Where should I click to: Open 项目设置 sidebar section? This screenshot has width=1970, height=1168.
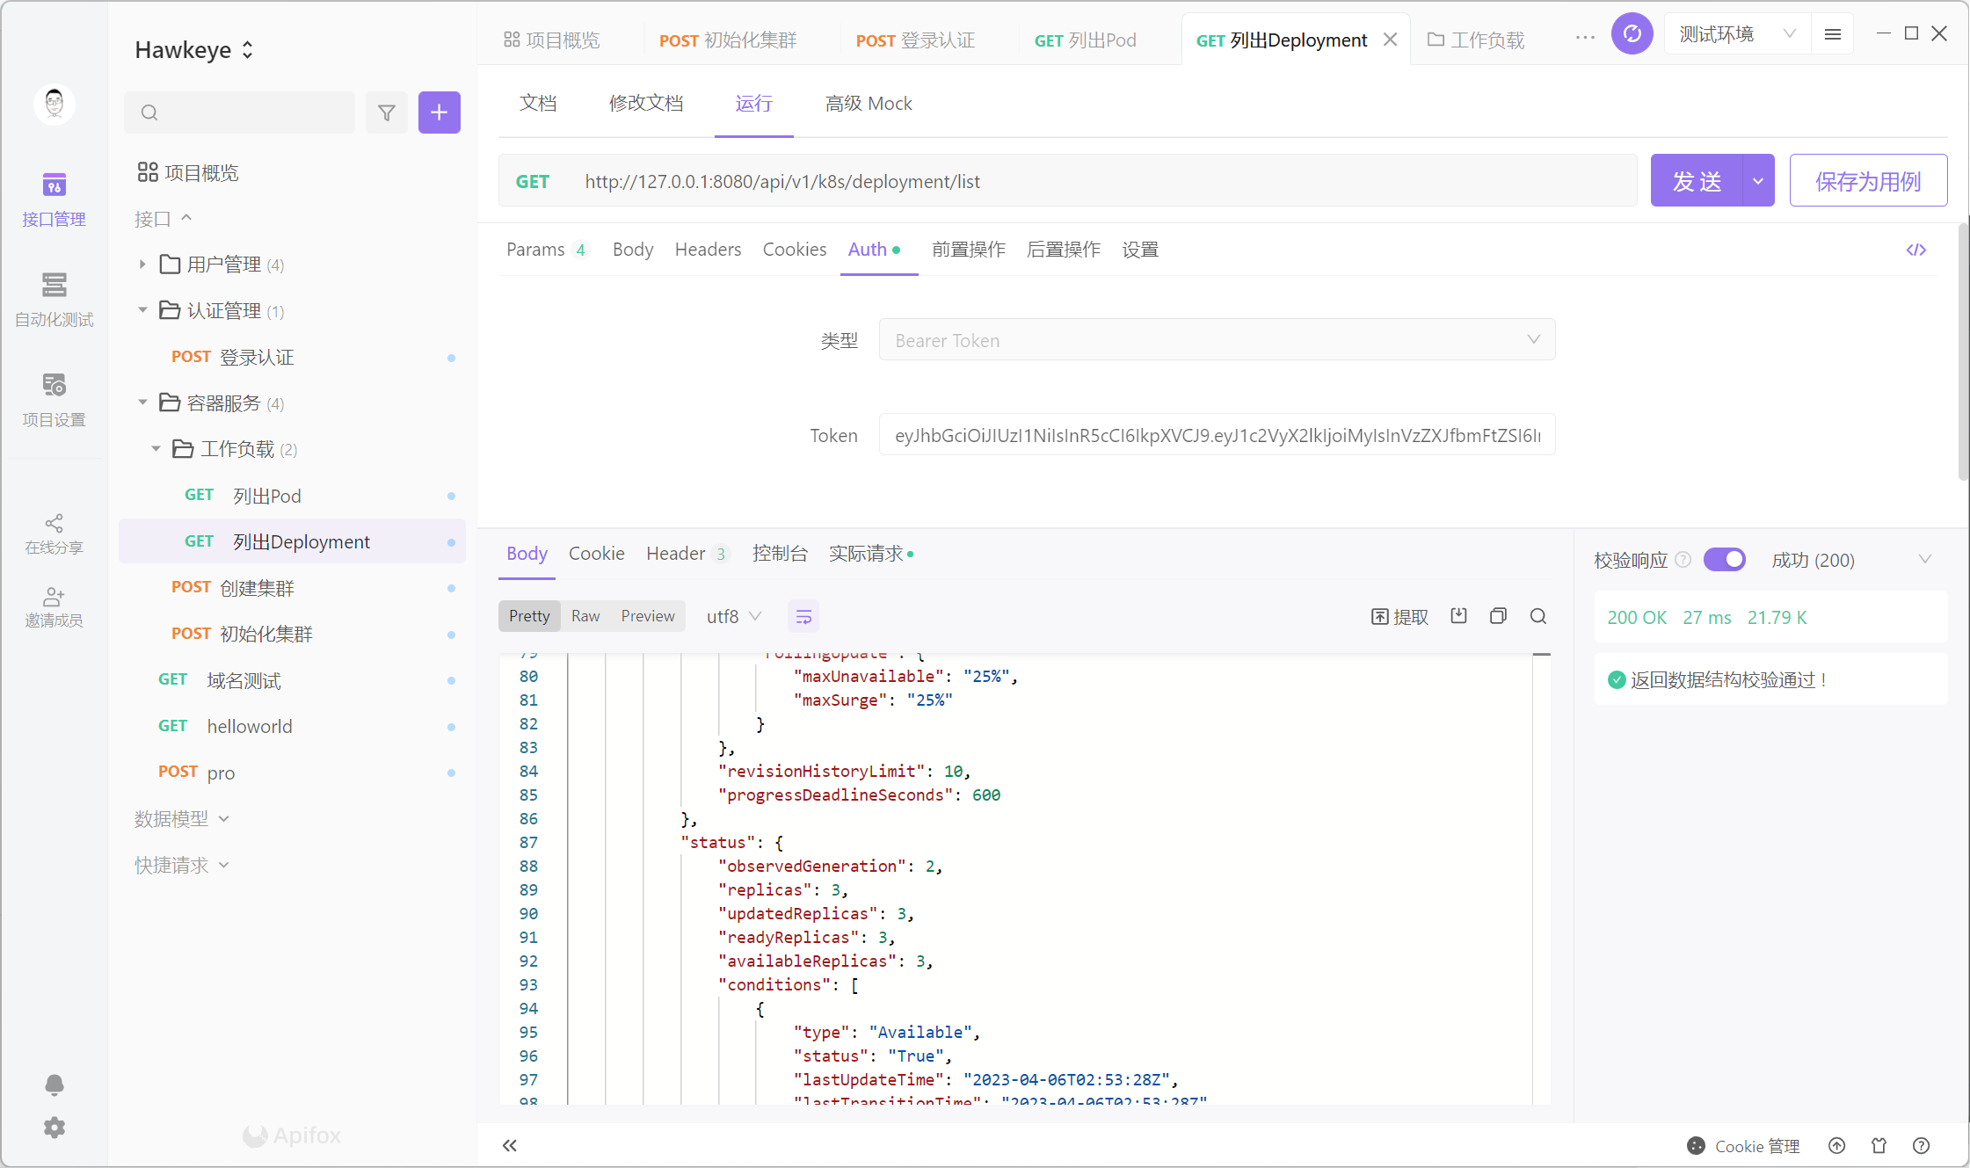click(54, 401)
